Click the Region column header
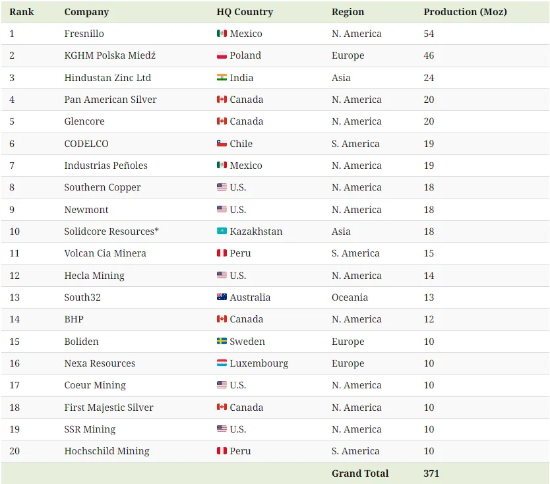550x484 pixels. point(348,12)
